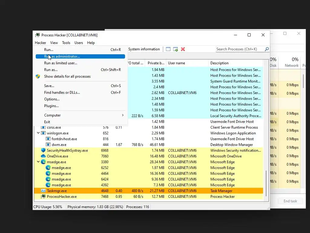This screenshot has width=310, height=233.
Task: Open the Users menu
Action: coord(79,42)
